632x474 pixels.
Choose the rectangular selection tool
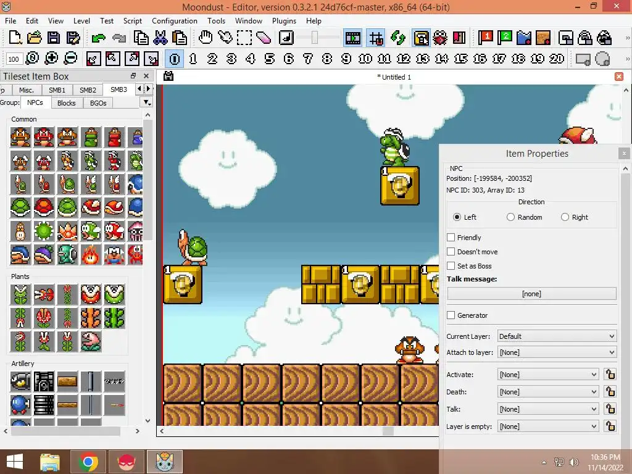coord(244,38)
